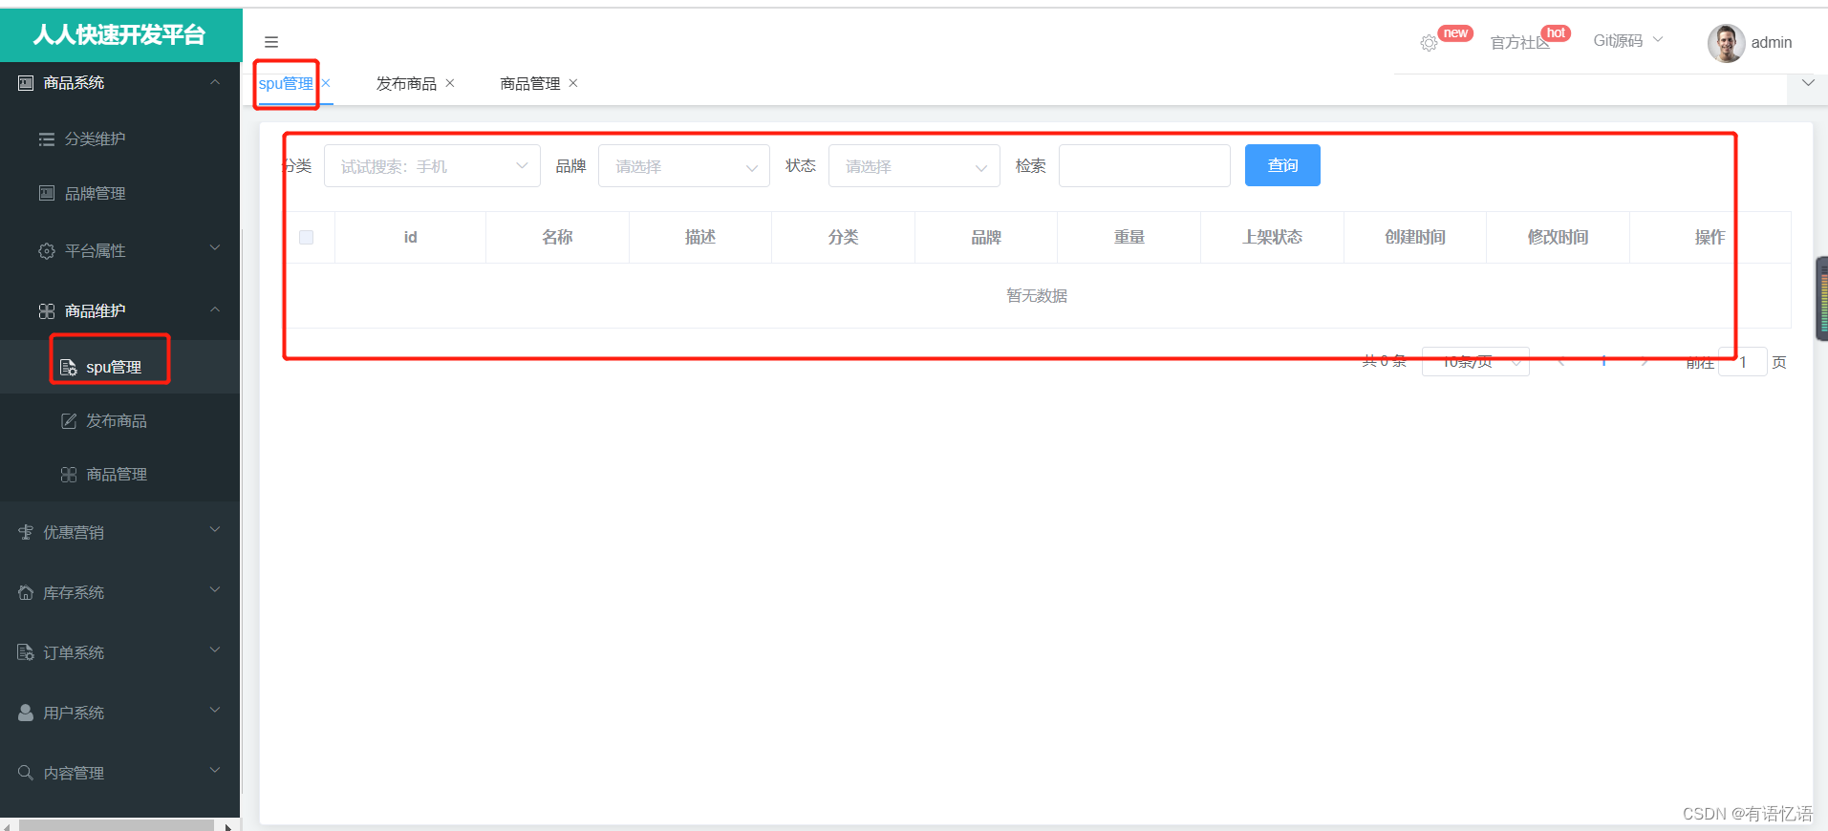Tick the select-all checkbox in table header
The height and width of the screenshot is (831, 1828).
pyautogui.click(x=306, y=237)
